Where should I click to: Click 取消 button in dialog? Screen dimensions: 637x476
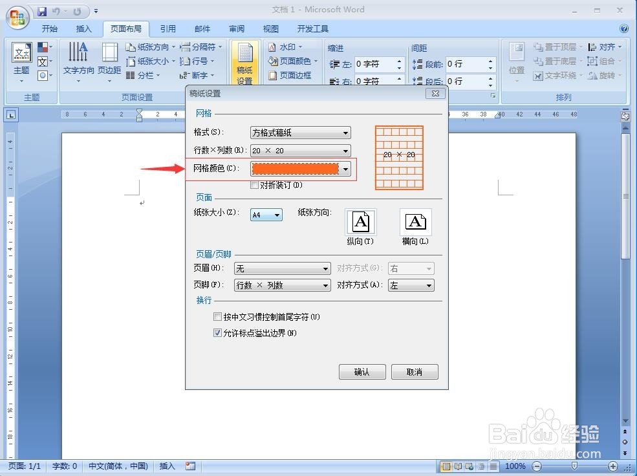click(415, 372)
